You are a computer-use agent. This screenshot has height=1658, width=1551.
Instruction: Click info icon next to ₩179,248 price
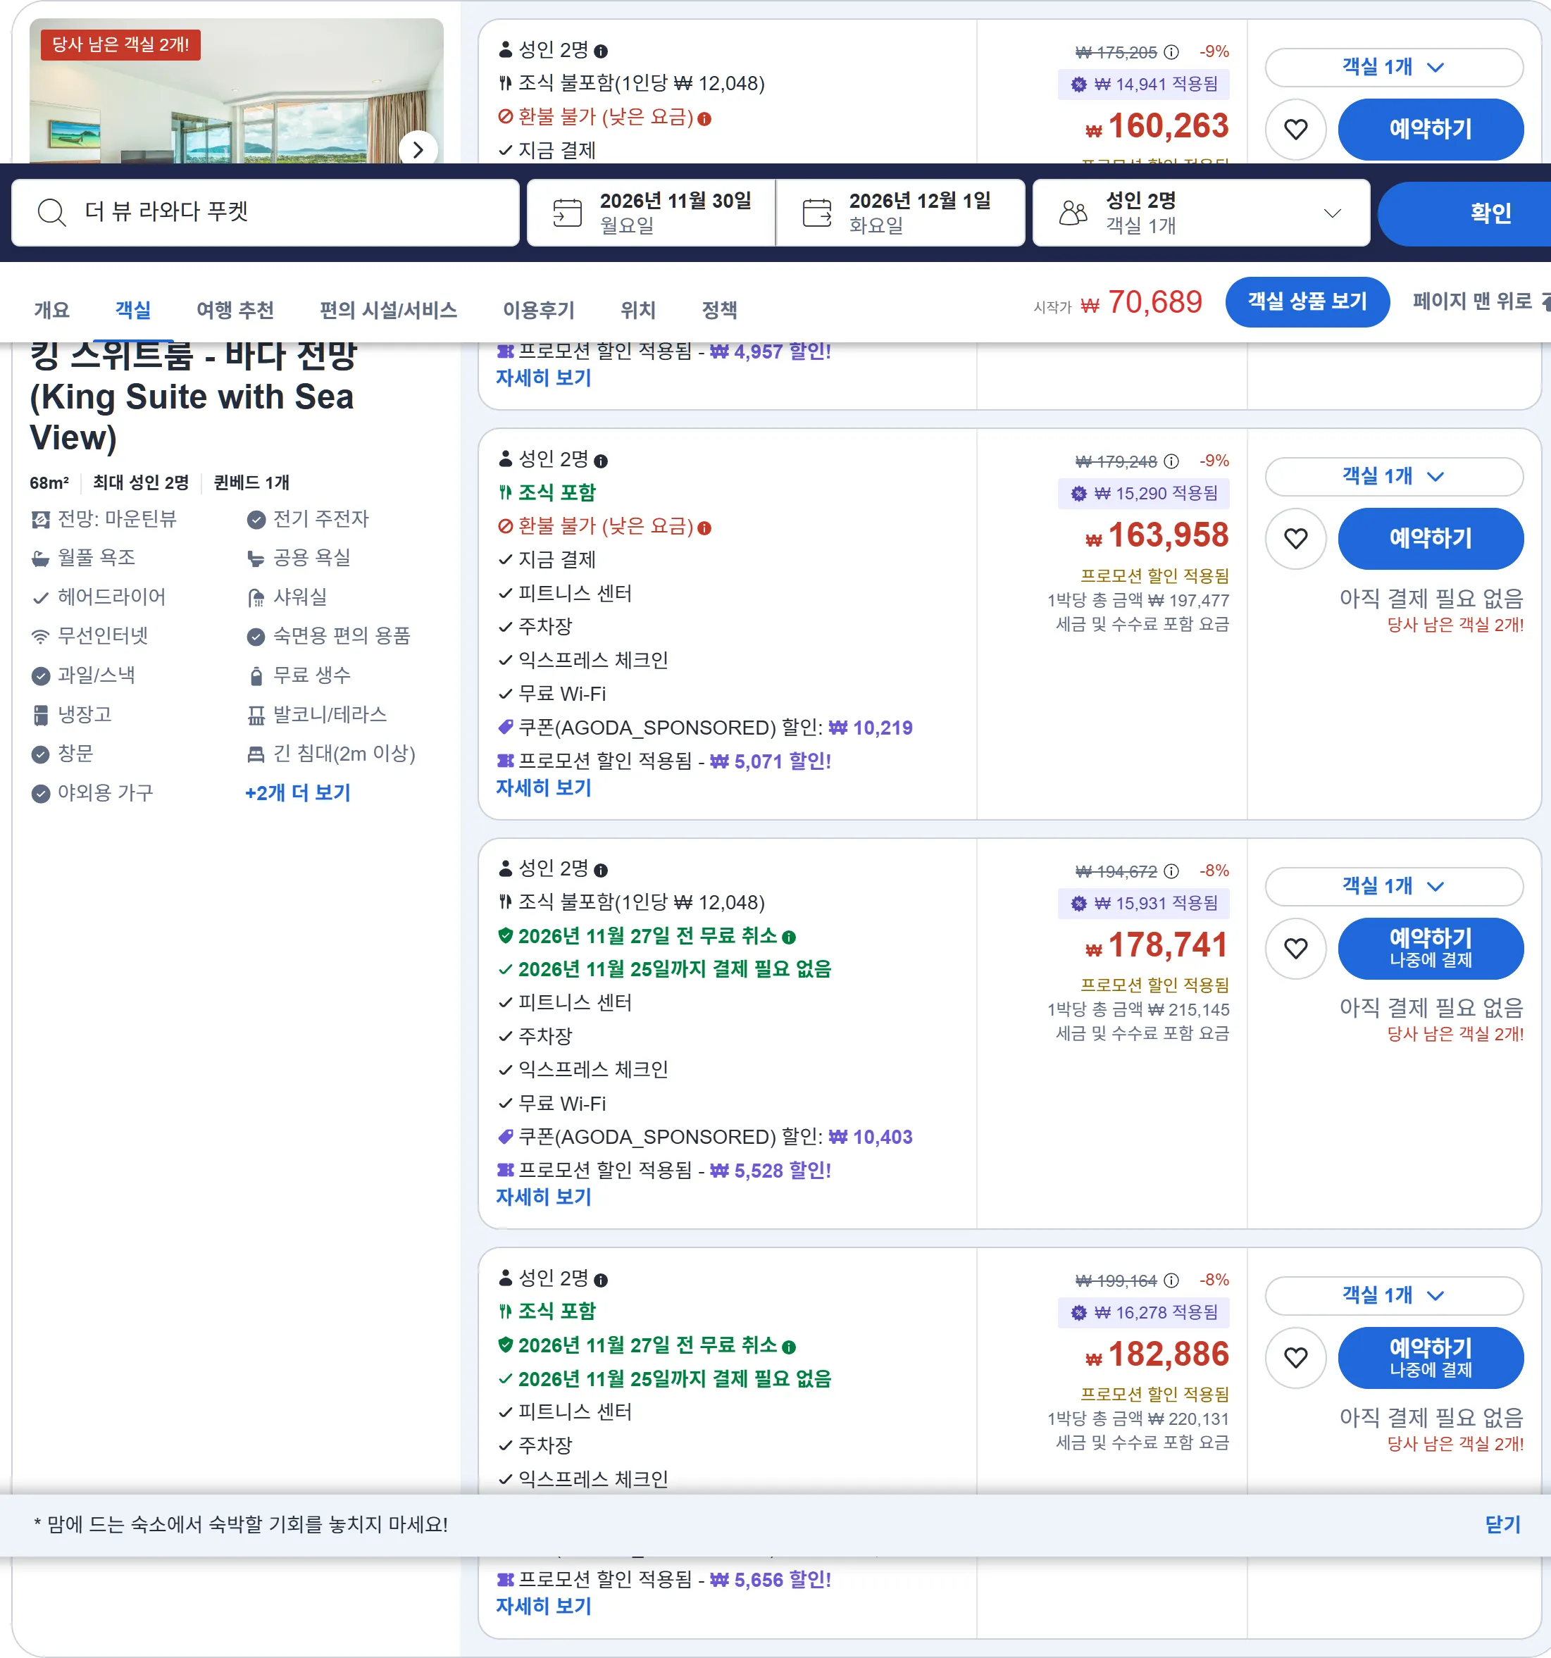coord(1171,461)
